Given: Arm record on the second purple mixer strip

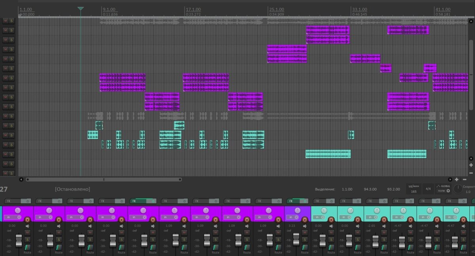Looking at the screenshot, I should point(59,219).
